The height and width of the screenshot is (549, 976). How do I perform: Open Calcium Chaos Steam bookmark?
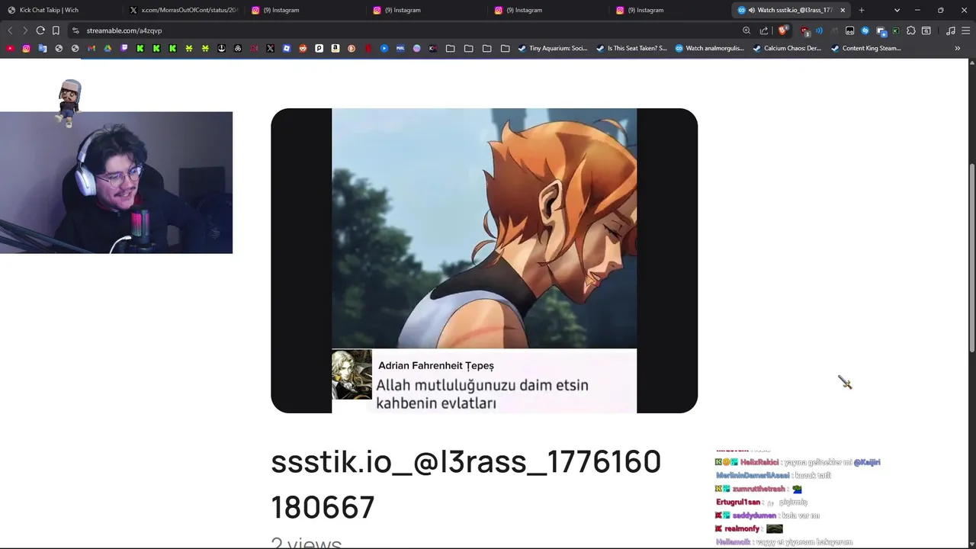tap(787, 48)
